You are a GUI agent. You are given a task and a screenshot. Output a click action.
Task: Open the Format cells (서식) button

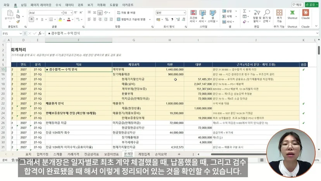(228, 21)
